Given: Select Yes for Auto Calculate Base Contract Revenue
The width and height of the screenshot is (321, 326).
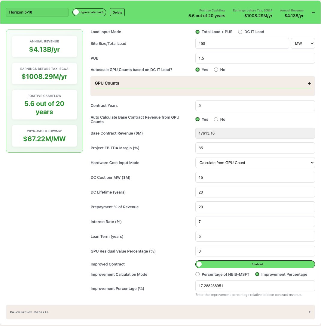Looking at the screenshot, I should coord(197,119).
